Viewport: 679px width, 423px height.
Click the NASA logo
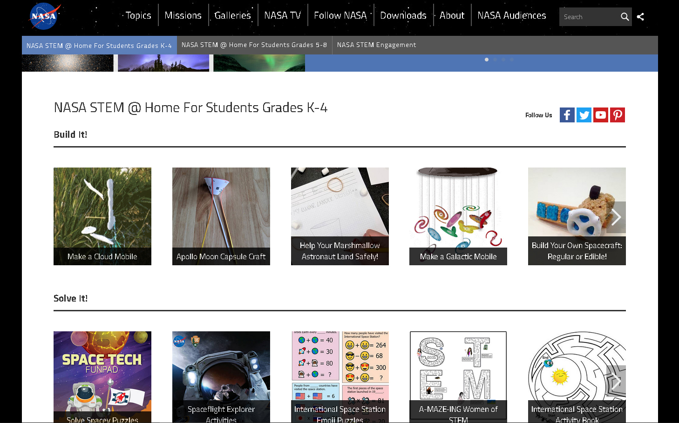(44, 16)
